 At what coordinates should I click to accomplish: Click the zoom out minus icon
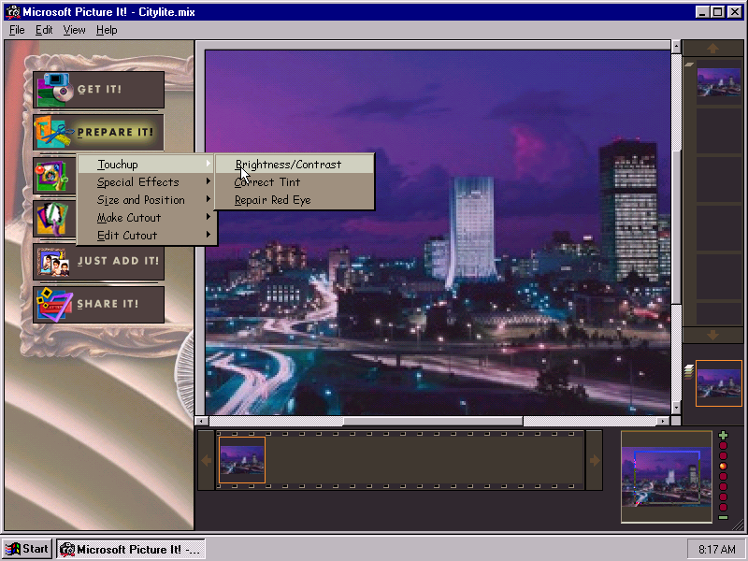point(724,516)
